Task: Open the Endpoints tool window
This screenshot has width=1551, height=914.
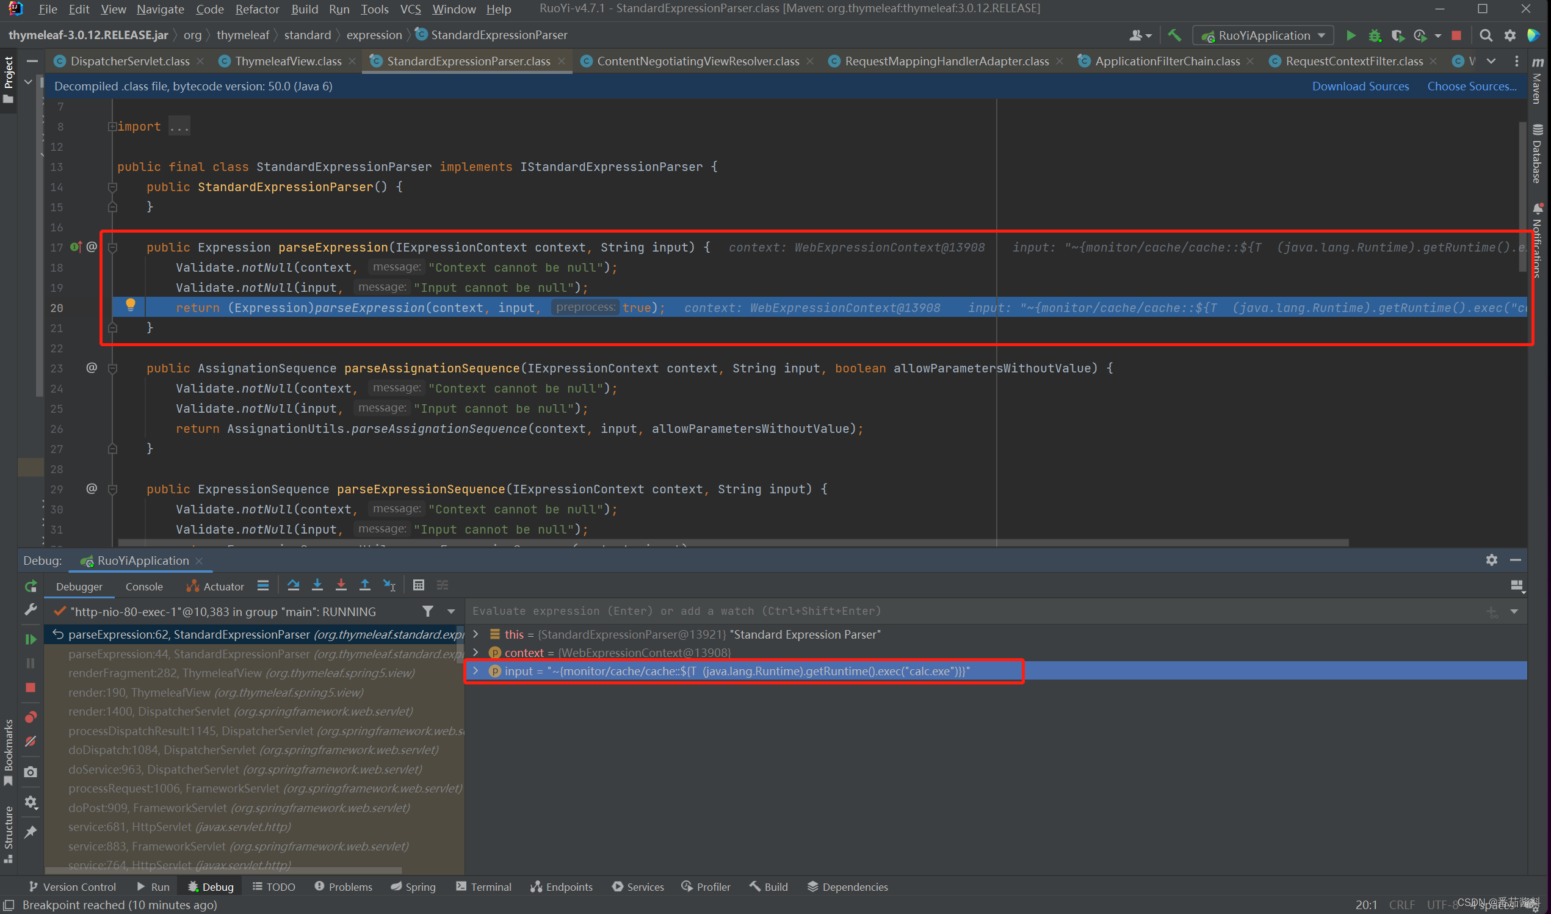Action: point(562,887)
